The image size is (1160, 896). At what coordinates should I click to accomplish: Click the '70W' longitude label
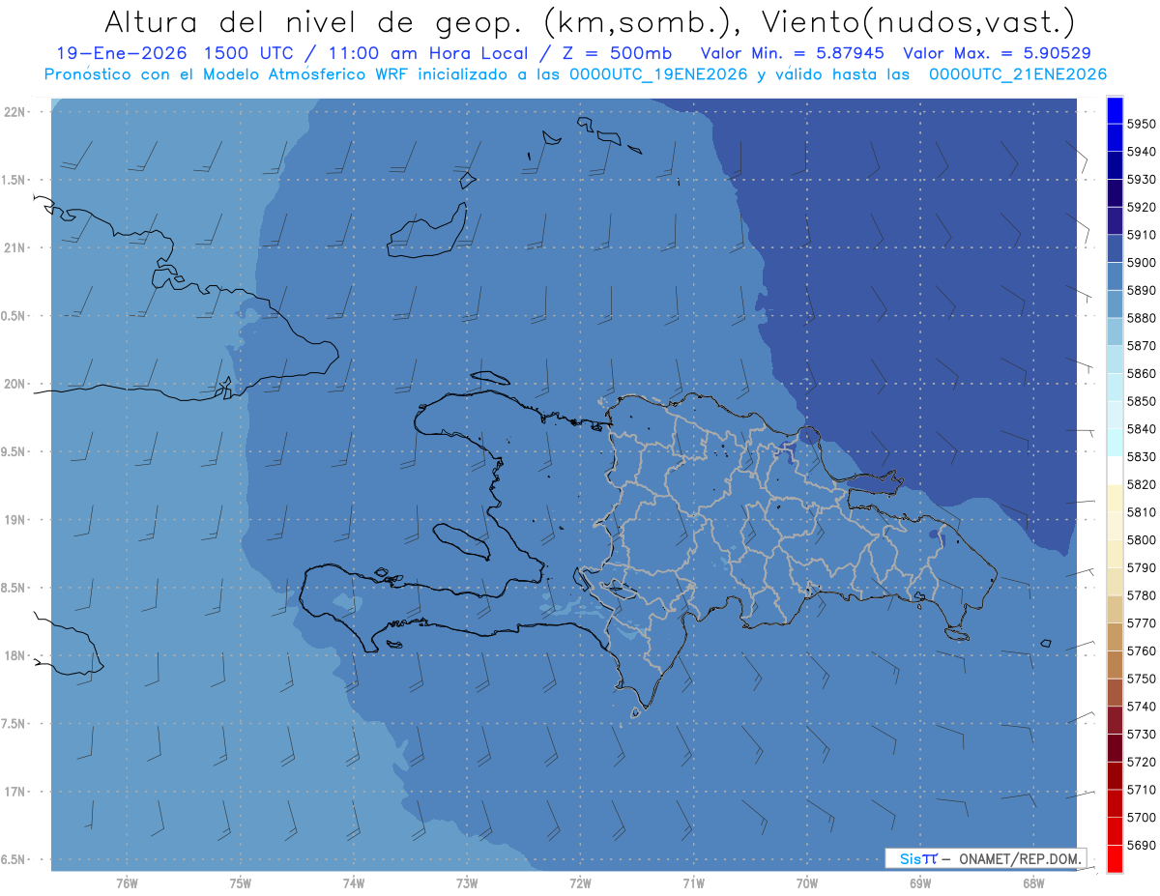pos(806,882)
